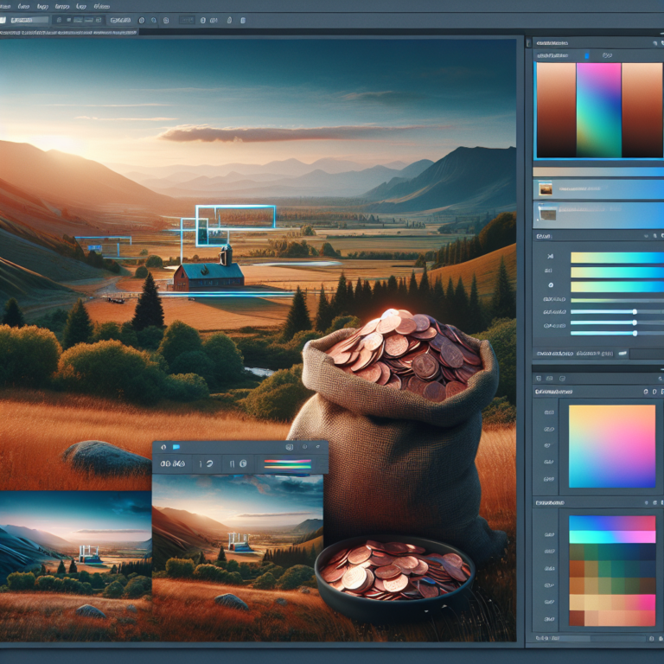The height and width of the screenshot is (664, 664).
Task: Click the middle slider handle of the three
Action: [x=635, y=322]
